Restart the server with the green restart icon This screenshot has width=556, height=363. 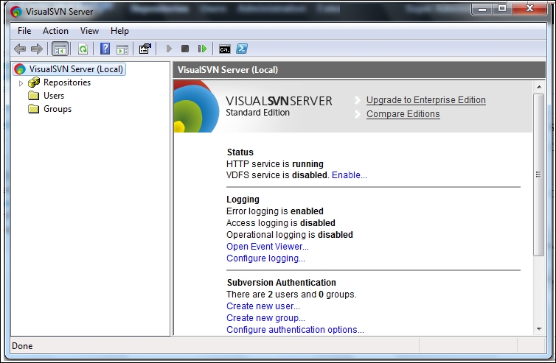201,49
